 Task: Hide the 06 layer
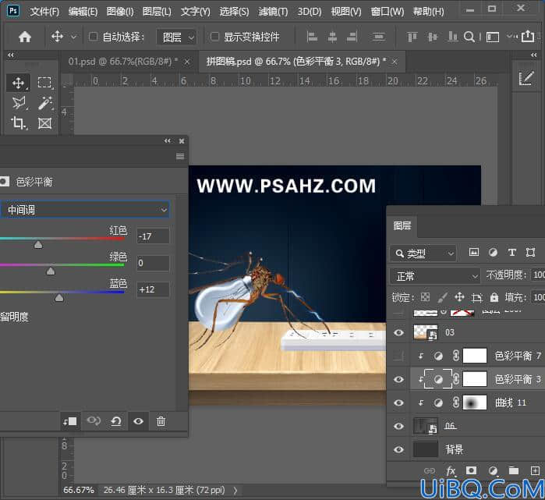pyautogui.click(x=398, y=426)
